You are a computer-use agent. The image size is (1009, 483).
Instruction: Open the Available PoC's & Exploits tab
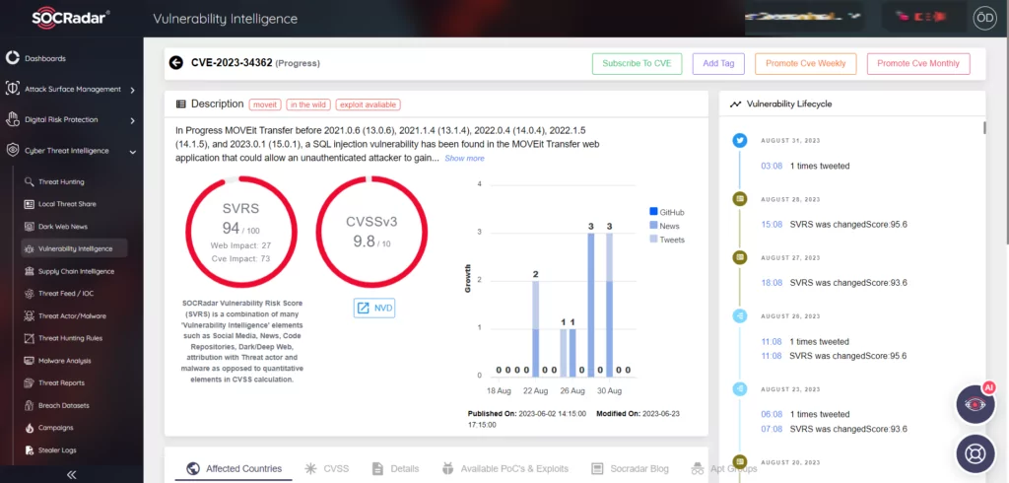tap(505, 469)
